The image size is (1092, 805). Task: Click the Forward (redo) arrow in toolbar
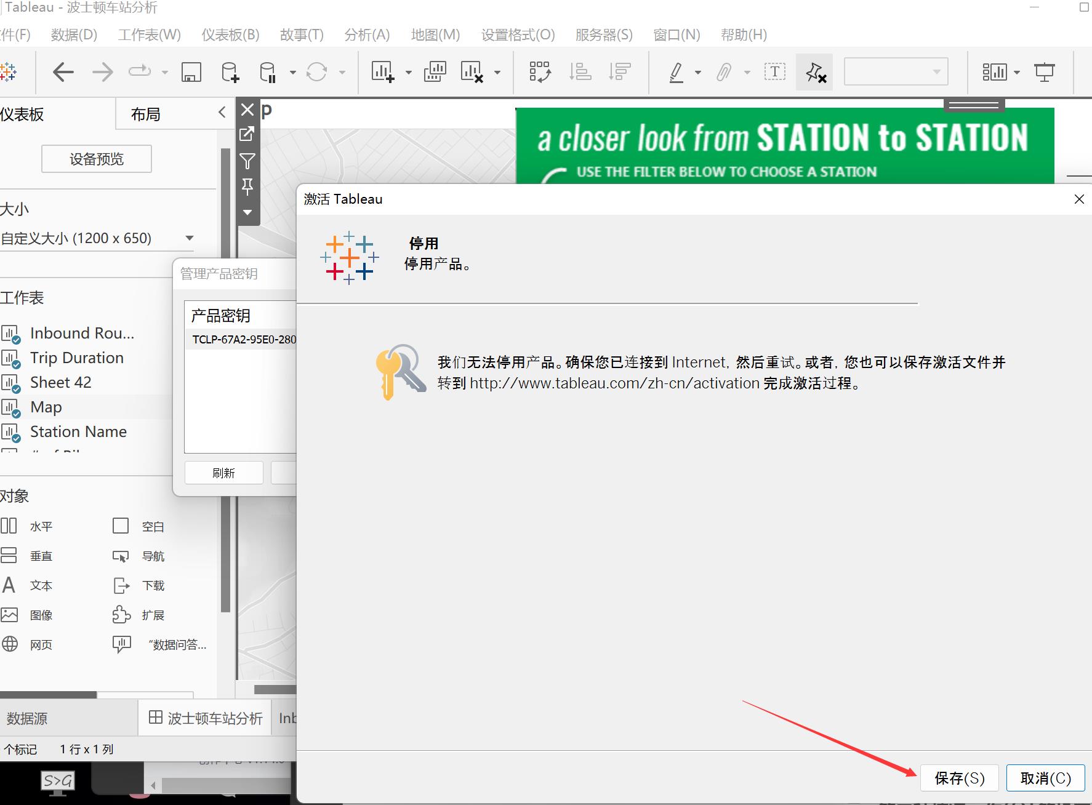103,72
